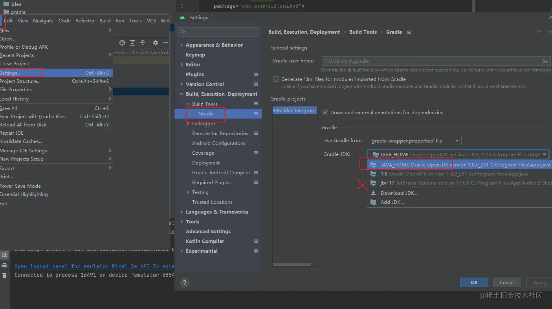552x309 pixels.
Task: Collapse the Build Tools node
Action: click(188, 104)
